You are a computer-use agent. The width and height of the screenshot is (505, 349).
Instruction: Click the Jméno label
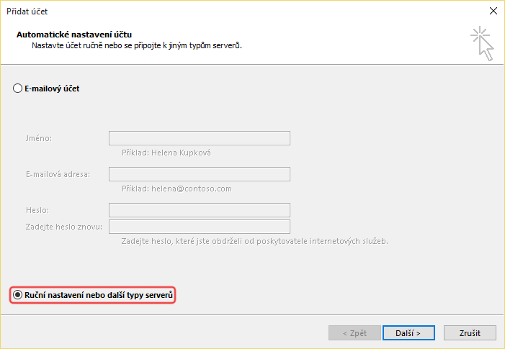coord(38,138)
